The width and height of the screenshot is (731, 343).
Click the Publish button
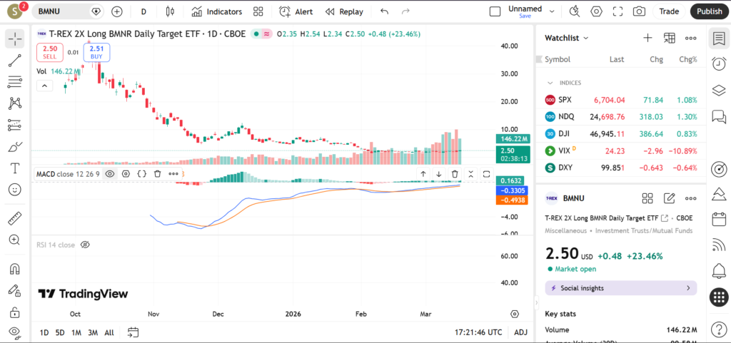point(709,11)
